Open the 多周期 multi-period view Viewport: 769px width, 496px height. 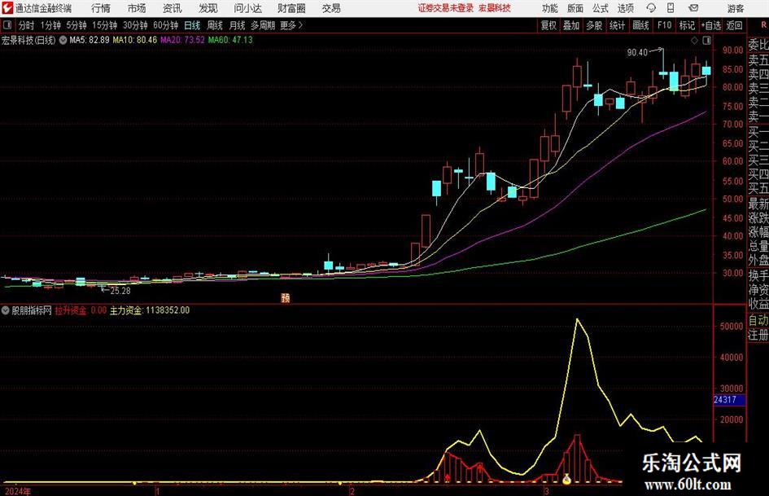tap(263, 25)
